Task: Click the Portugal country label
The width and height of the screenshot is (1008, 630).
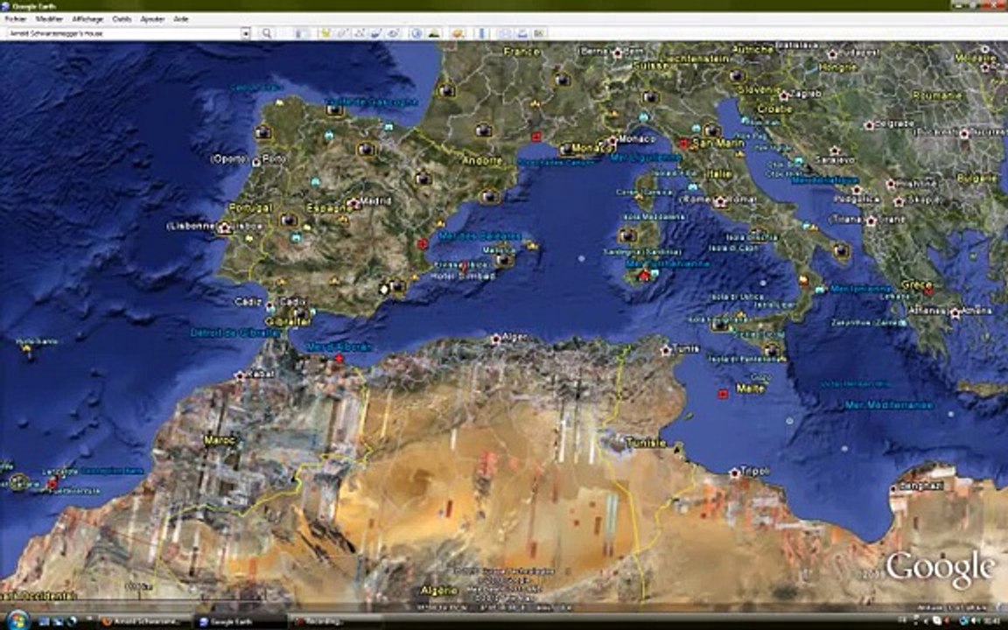Action: click(251, 208)
